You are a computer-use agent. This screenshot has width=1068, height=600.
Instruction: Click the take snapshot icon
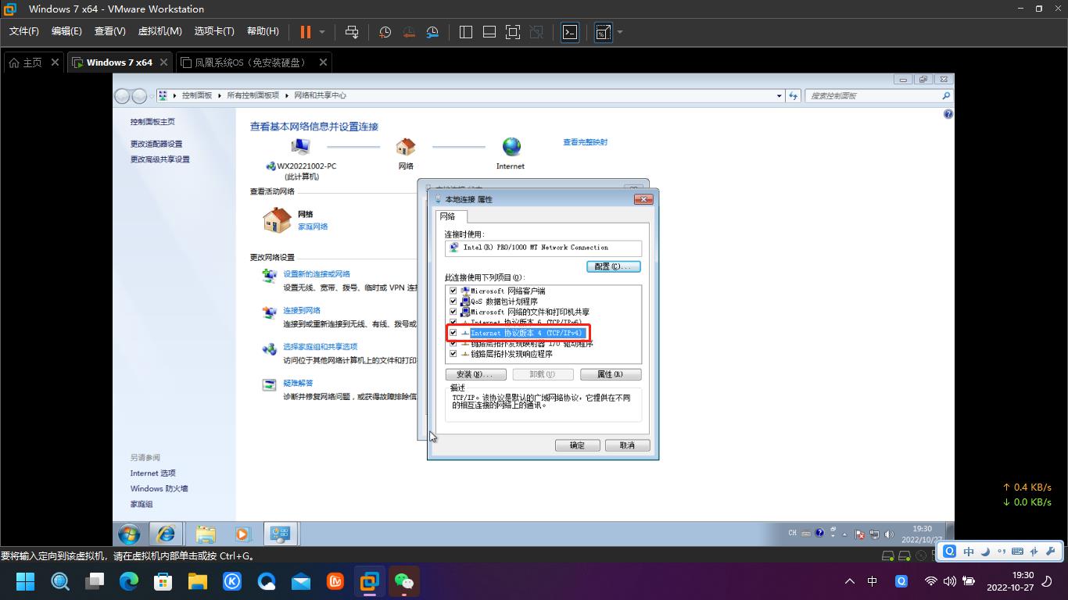(386, 32)
